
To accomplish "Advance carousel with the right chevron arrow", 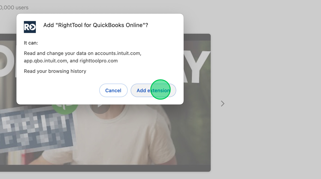I will [x=223, y=104].
